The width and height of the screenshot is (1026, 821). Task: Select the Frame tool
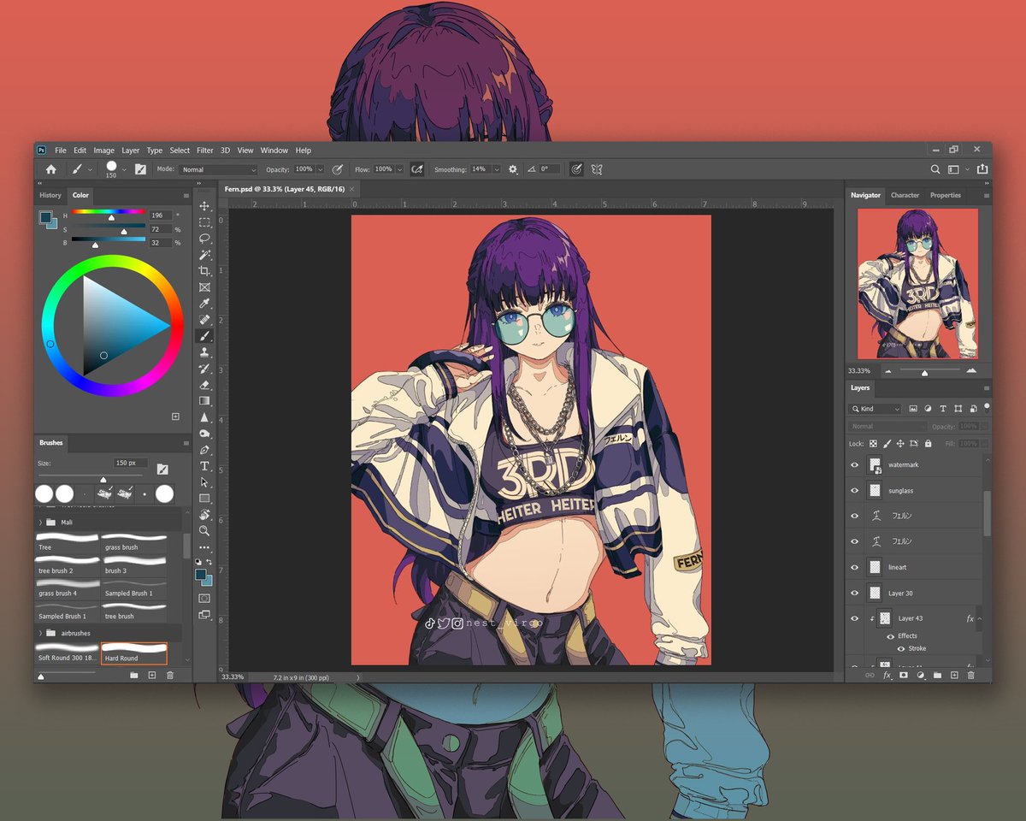204,287
